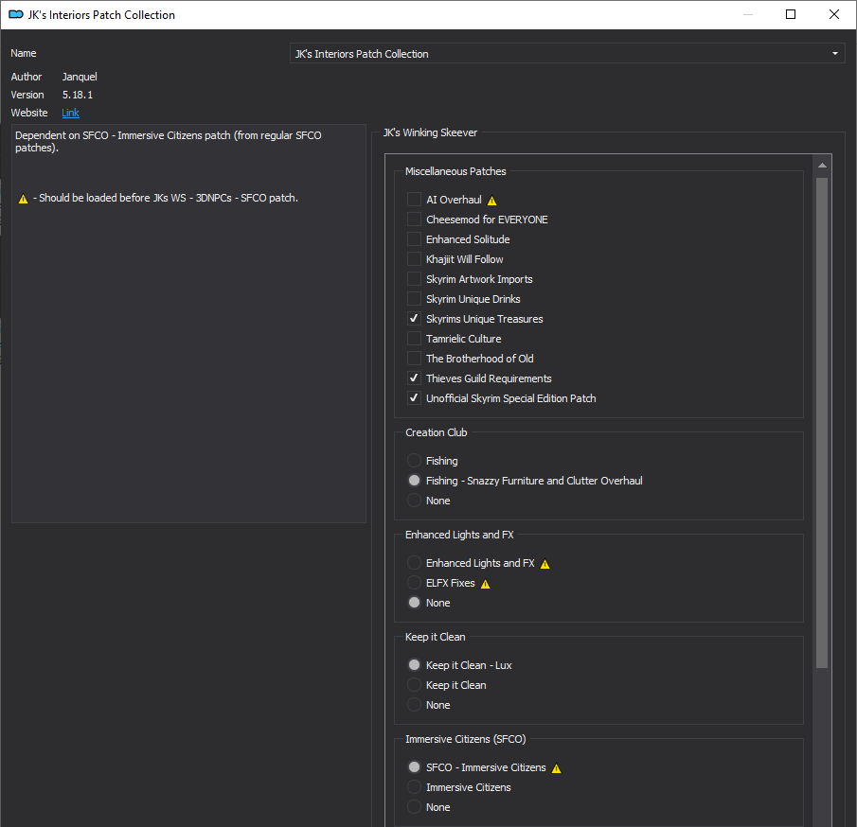This screenshot has width=857, height=827.
Task: Click warning icon next to Enhanced Lights and FX
Action: 545,564
